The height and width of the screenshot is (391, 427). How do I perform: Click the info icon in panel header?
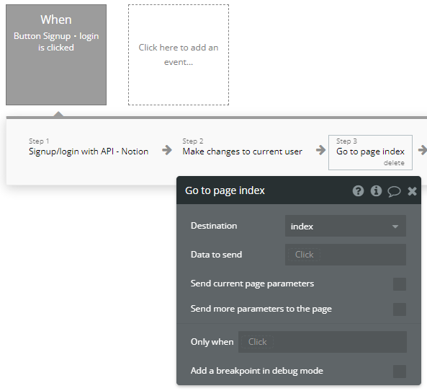tap(376, 190)
